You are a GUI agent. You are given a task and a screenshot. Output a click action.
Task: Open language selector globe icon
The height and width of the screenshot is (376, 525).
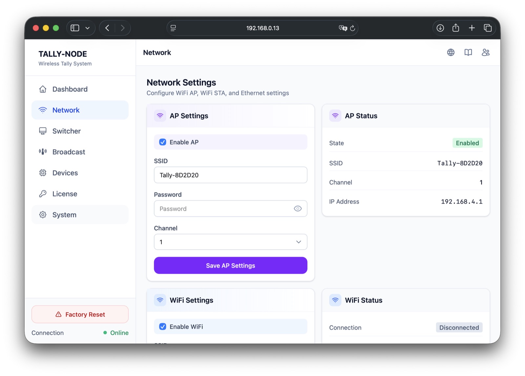click(451, 53)
